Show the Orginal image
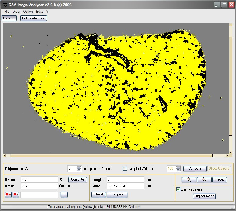 click(x=204, y=196)
